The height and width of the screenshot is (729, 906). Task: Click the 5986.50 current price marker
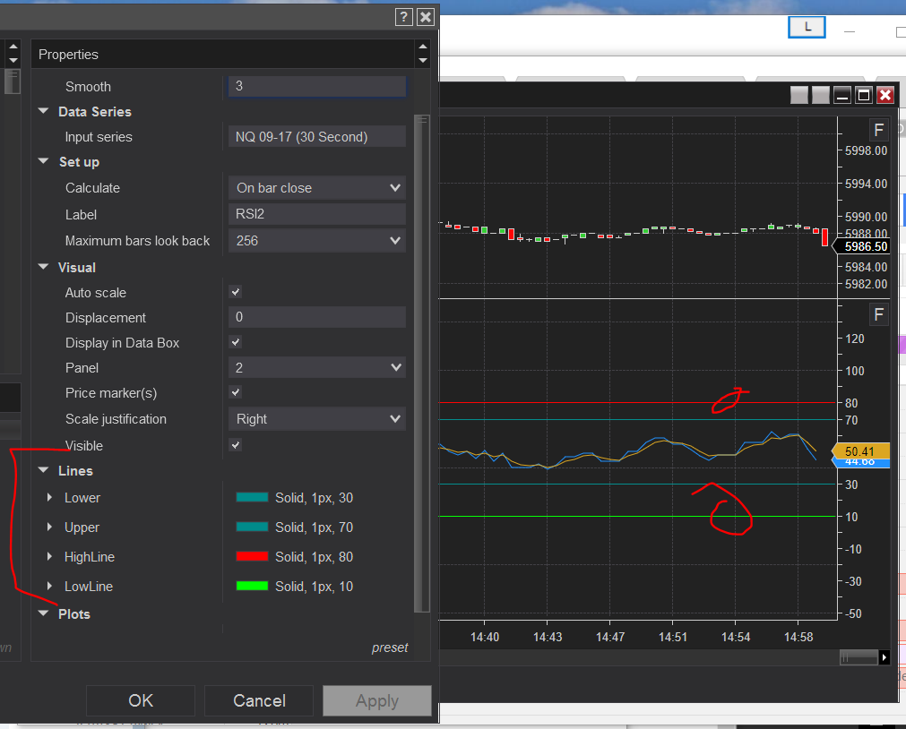861,246
